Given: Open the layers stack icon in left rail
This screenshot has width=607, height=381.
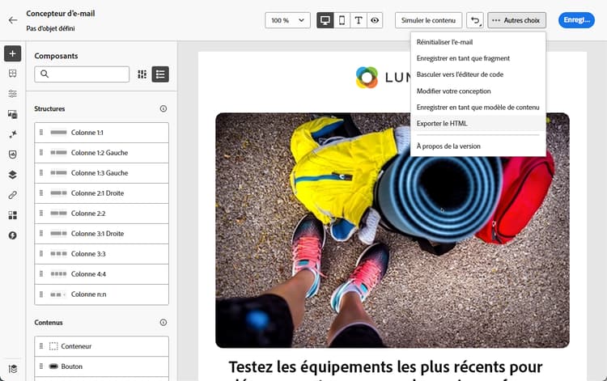Looking at the screenshot, I should click(12, 175).
